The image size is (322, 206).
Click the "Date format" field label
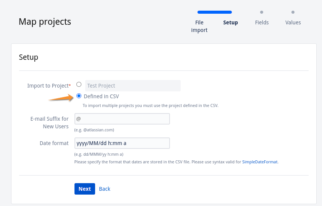tap(54, 143)
